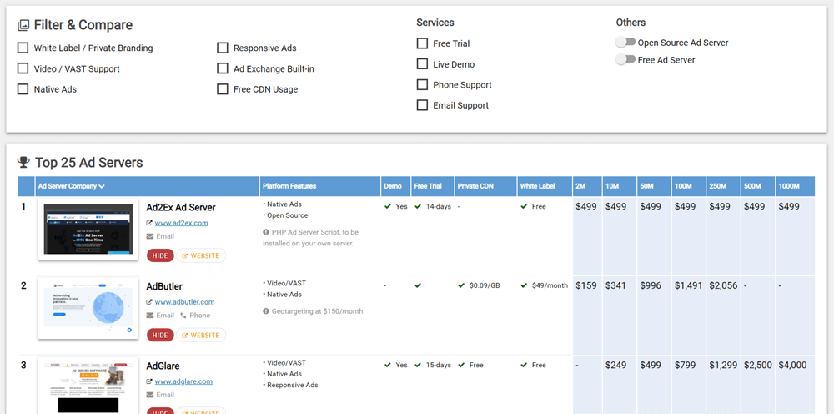Click the trophy icon beside Top 25 Ad Servers

click(23, 162)
